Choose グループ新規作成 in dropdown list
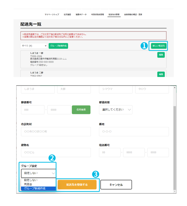Screen dimensions: 187x206 coord(39,188)
